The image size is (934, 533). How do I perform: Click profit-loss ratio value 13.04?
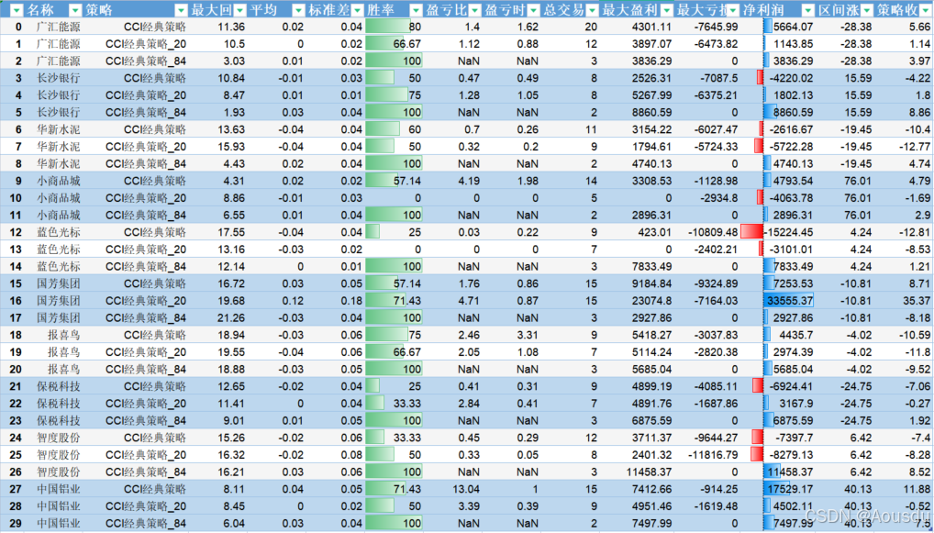click(x=466, y=490)
